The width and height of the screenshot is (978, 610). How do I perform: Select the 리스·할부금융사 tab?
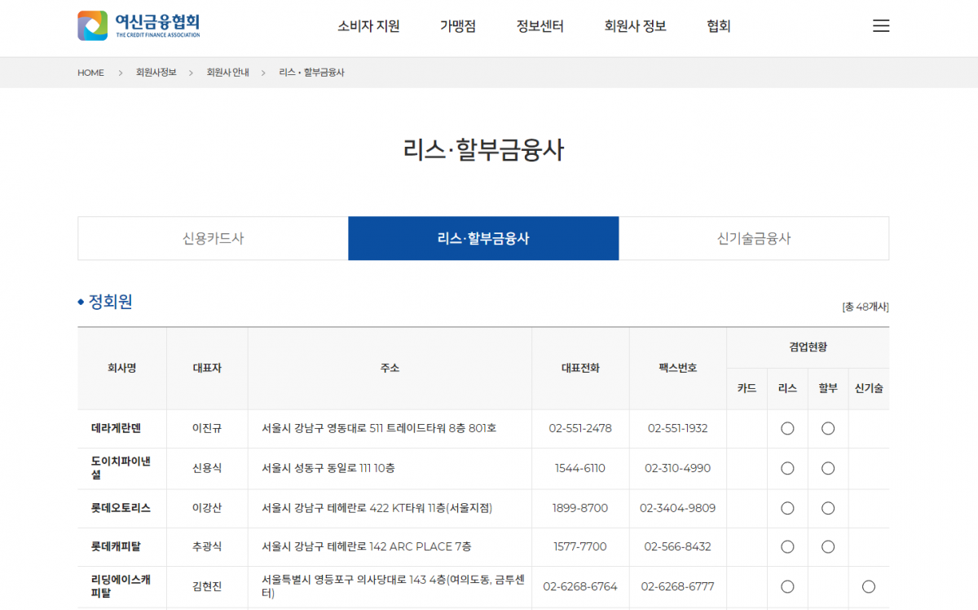(x=483, y=239)
